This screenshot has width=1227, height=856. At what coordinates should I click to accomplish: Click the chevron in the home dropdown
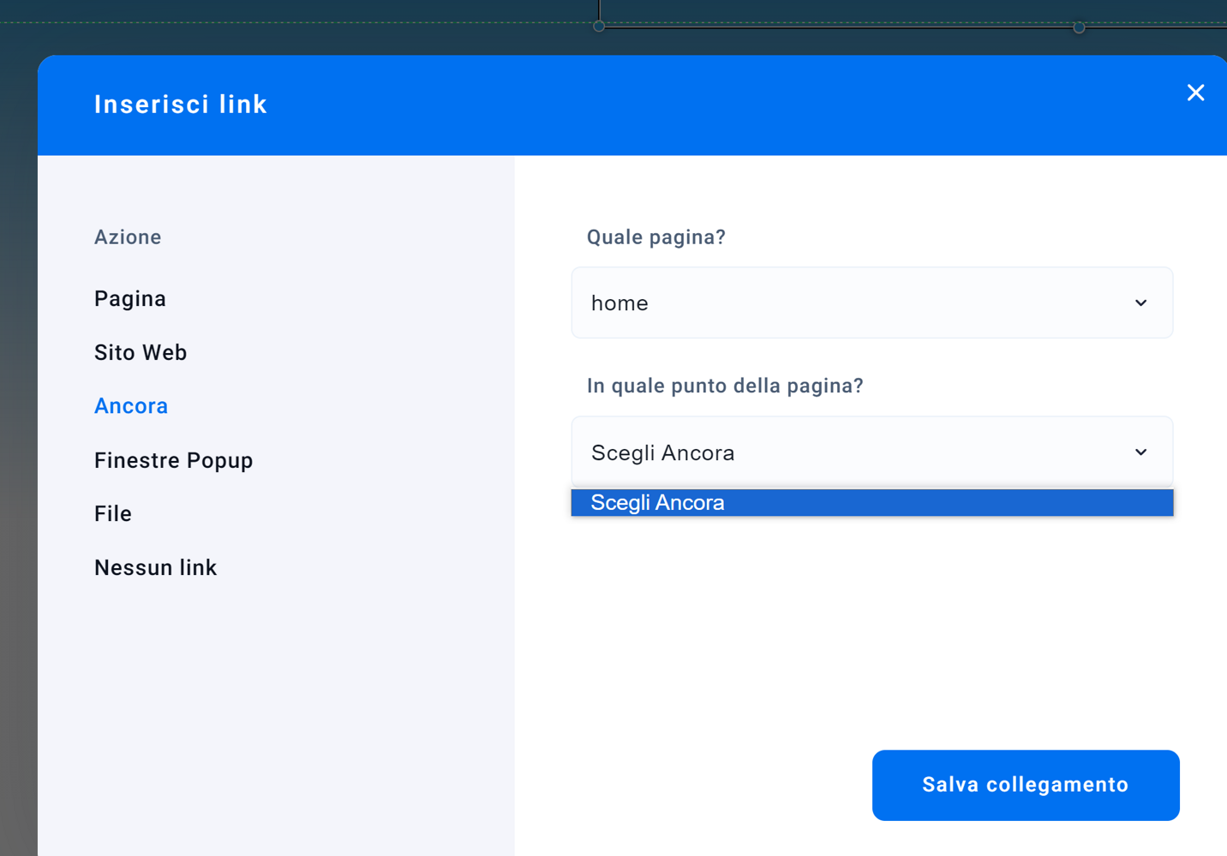pyautogui.click(x=1140, y=303)
